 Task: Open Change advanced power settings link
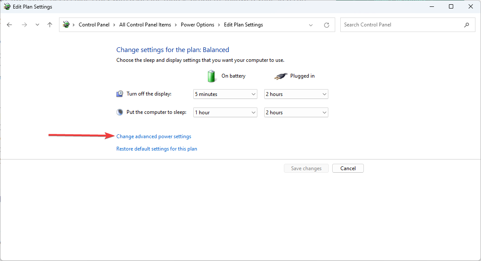(153, 136)
